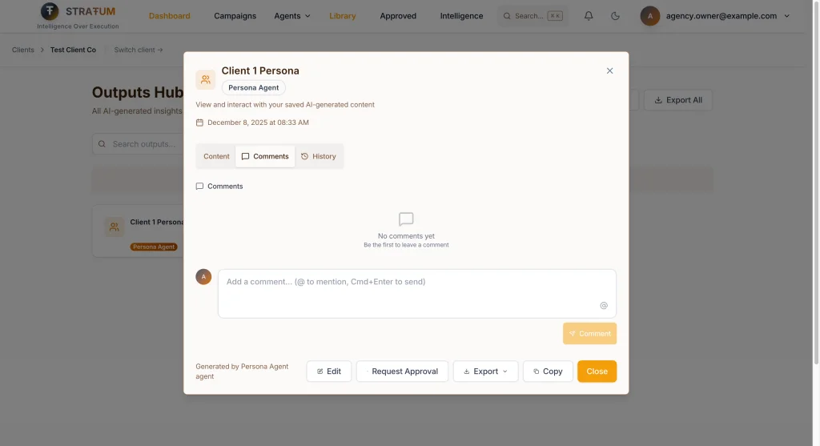Click the search magnifier icon in header

coord(507,16)
